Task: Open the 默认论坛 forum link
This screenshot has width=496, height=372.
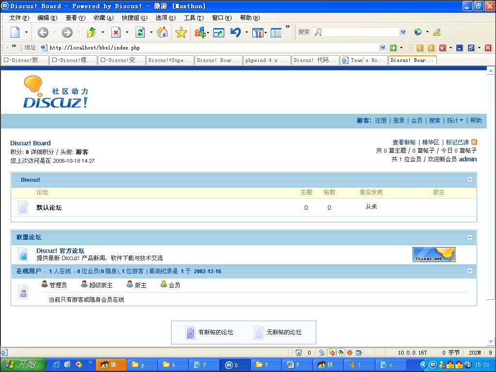Action: 49,208
